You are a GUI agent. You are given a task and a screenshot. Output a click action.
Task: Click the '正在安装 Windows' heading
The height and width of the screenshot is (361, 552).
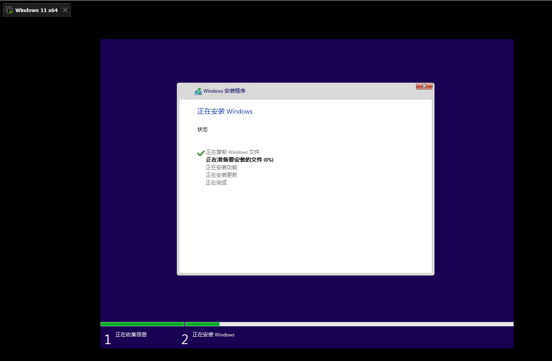225,112
